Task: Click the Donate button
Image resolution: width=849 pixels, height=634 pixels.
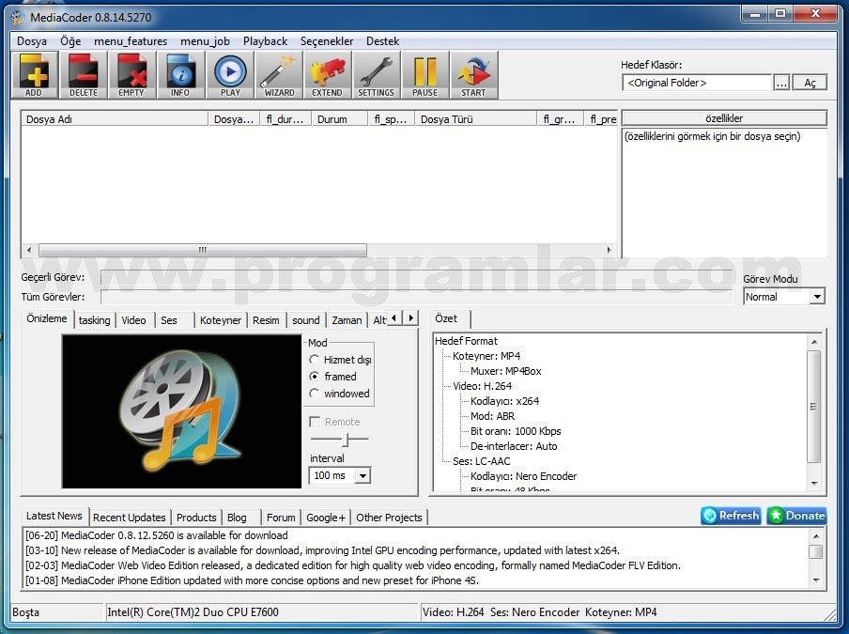Action: [x=796, y=516]
